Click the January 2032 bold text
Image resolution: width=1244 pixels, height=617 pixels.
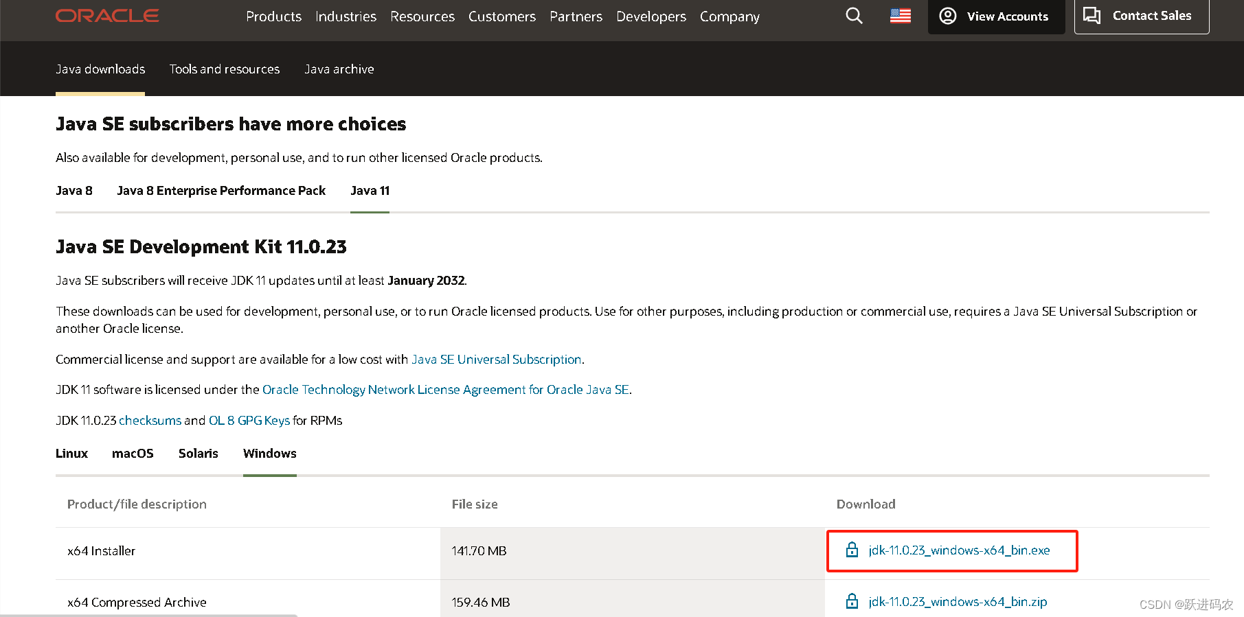pos(426,281)
